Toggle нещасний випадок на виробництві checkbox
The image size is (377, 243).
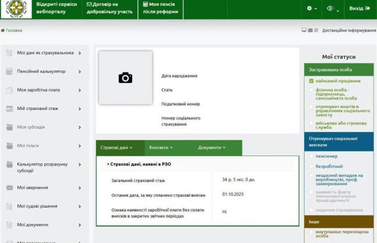click(x=311, y=175)
